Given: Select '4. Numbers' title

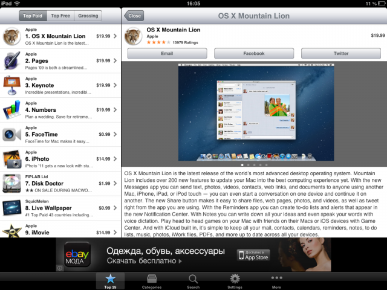Looking at the screenshot, I should click(41, 110).
